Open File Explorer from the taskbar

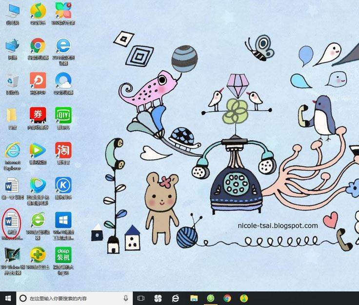194,298
